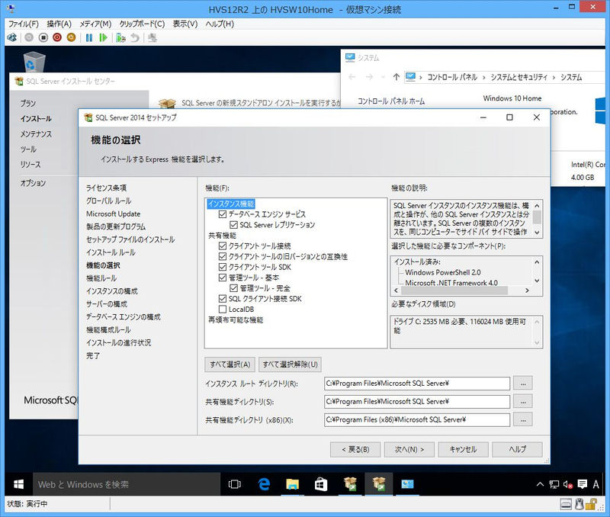Open the Store app from the taskbar
Image resolution: width=610 pixels, height=517 pixels.
[321, 484]
